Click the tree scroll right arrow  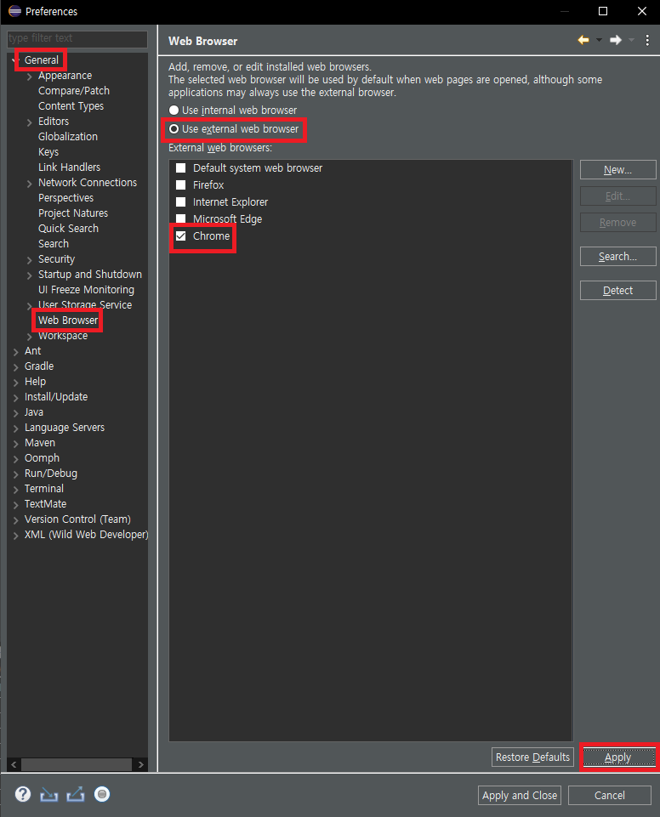tap(140, 764)
